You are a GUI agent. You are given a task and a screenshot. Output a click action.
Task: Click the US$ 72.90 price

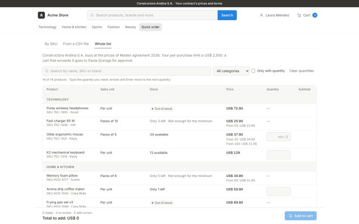point(234,108)
